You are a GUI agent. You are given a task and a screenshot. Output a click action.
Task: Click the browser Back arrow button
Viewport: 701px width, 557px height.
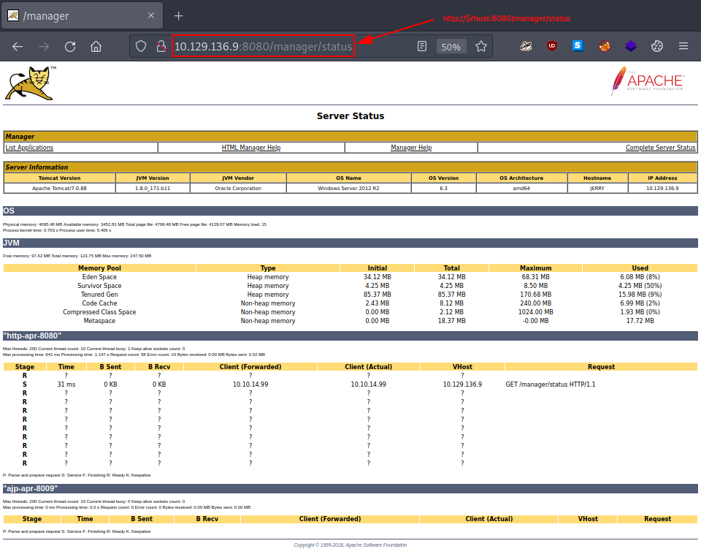coord(18,46)
